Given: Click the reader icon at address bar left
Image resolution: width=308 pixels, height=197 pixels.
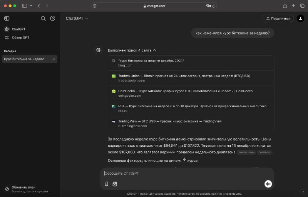Looking at the screenshot, I should pos(95,6).
